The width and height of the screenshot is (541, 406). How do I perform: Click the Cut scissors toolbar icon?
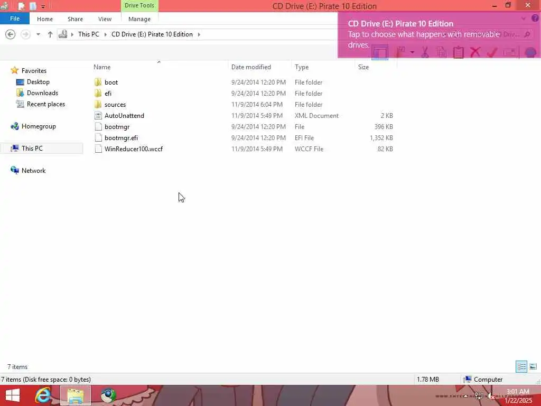click(x=425, y=52)
